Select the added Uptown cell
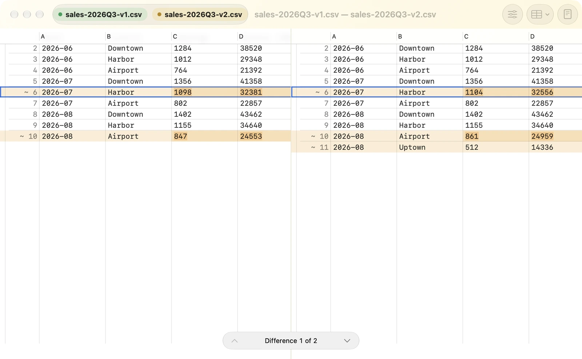Image resolution: width=582 pixels, height=359 pixels. pyautogui.click(x=412, y=147)
